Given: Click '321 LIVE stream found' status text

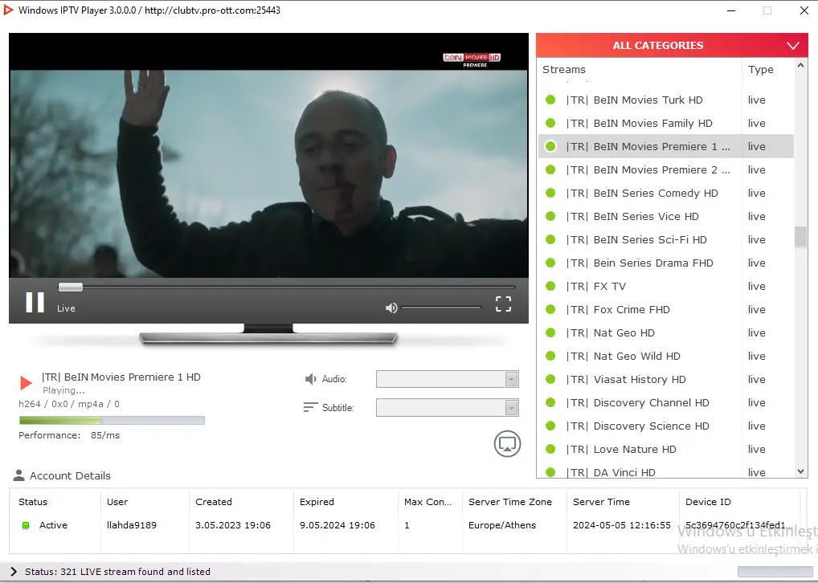Looking at the screenshot, I should [x=117, y=572].
